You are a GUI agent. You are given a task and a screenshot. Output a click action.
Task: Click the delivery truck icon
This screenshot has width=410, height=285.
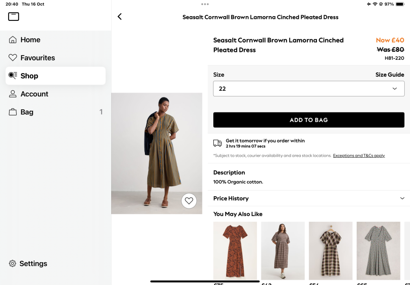coord(218,143)
